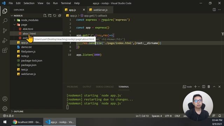Close the app.js editor tab
Image resolution: width=224 pixels, height=126 pixels.
(x=84, y=10)
